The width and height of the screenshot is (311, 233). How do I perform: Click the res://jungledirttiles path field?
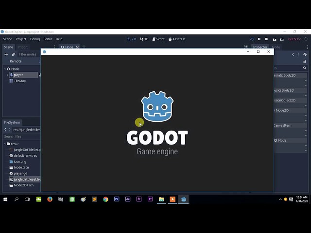tap(27, 130)
